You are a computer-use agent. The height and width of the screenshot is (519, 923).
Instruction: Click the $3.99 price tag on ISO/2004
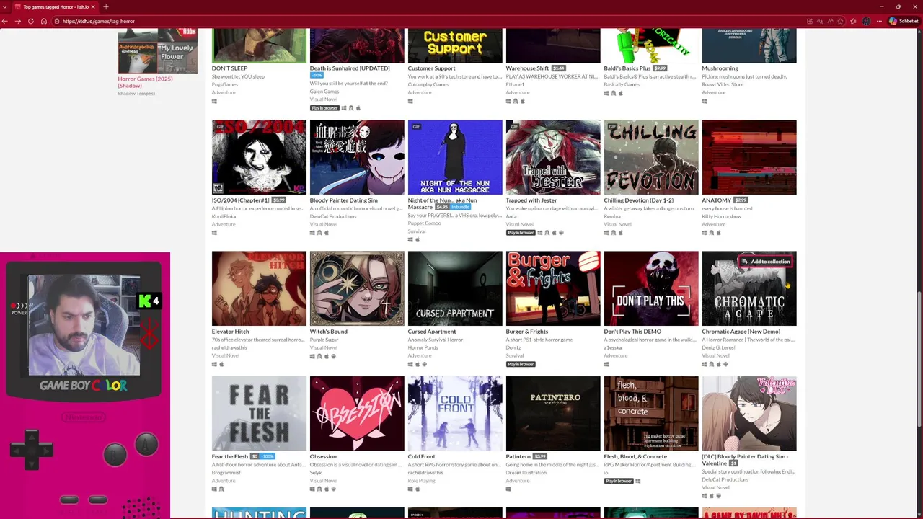coord(279,200)
